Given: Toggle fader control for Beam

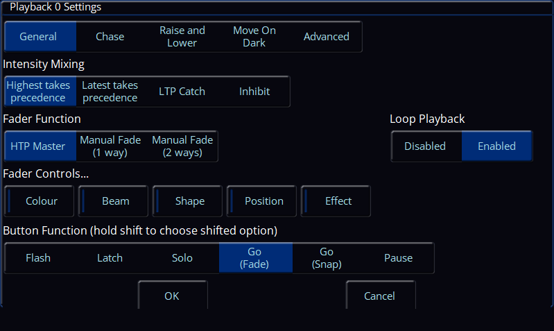Looking at the screenshot, I should (x=115, y=201).
